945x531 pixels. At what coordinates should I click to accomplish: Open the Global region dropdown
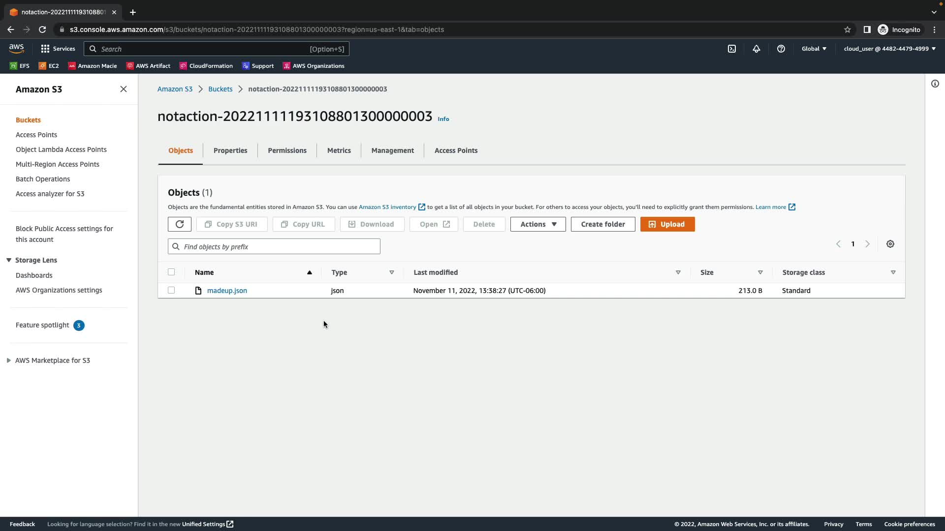click(x=814, y=49)
